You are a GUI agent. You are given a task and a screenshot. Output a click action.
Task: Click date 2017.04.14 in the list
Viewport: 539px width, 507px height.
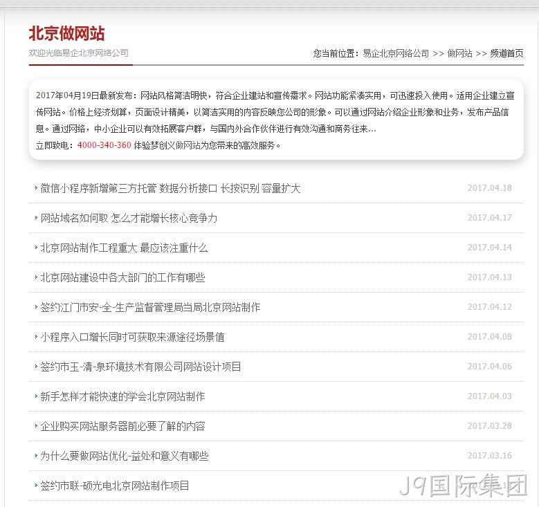[489, 248]
